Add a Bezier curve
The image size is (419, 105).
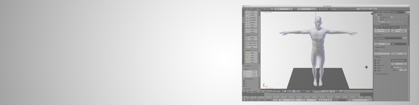(x=252, y=37)
